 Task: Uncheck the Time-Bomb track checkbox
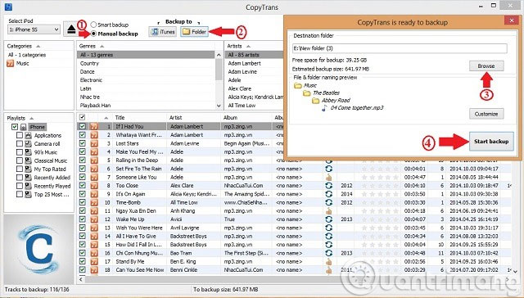(82, 202)
